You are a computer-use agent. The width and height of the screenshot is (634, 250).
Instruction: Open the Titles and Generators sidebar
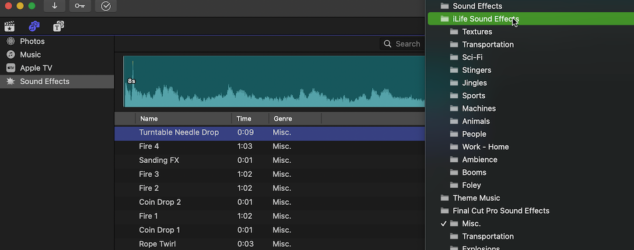(58, 26)
